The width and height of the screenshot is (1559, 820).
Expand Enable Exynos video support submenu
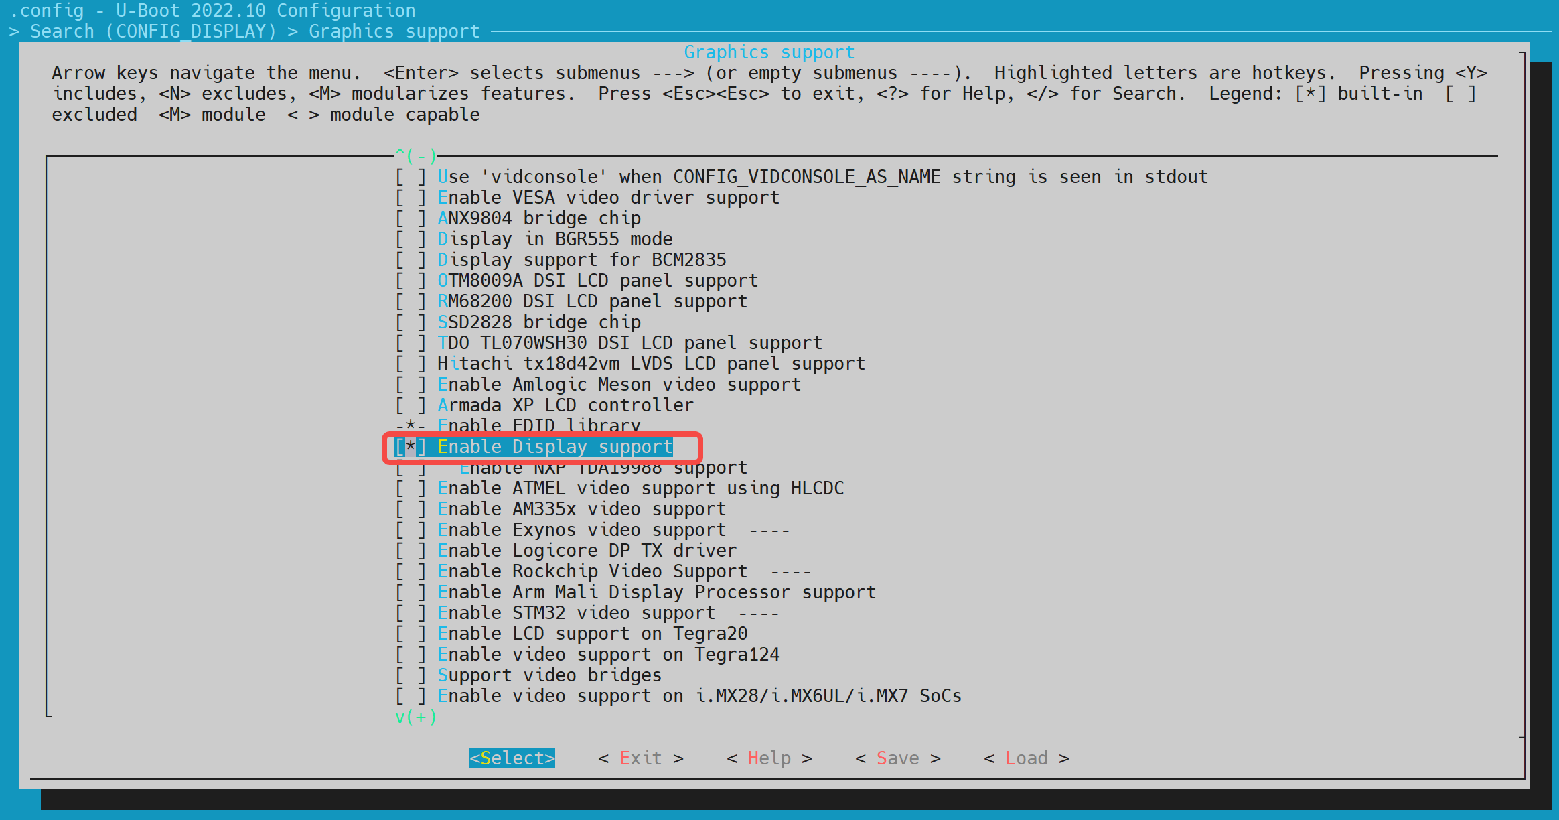pos(581,530)
